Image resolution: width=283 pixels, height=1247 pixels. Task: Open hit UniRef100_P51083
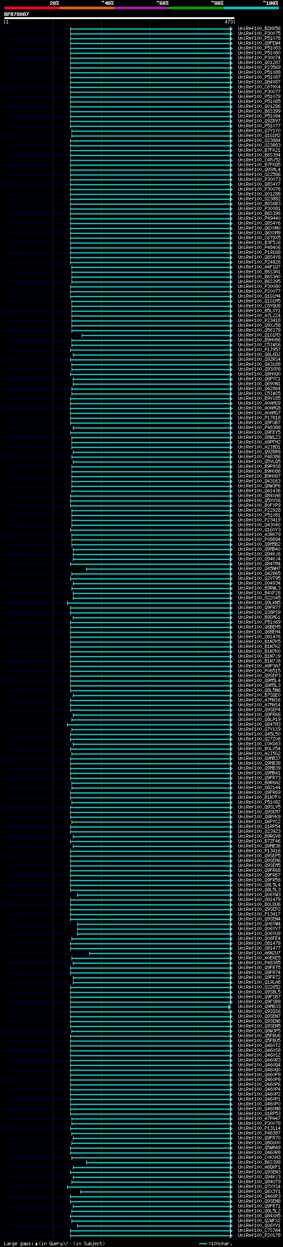coord(259,48)
